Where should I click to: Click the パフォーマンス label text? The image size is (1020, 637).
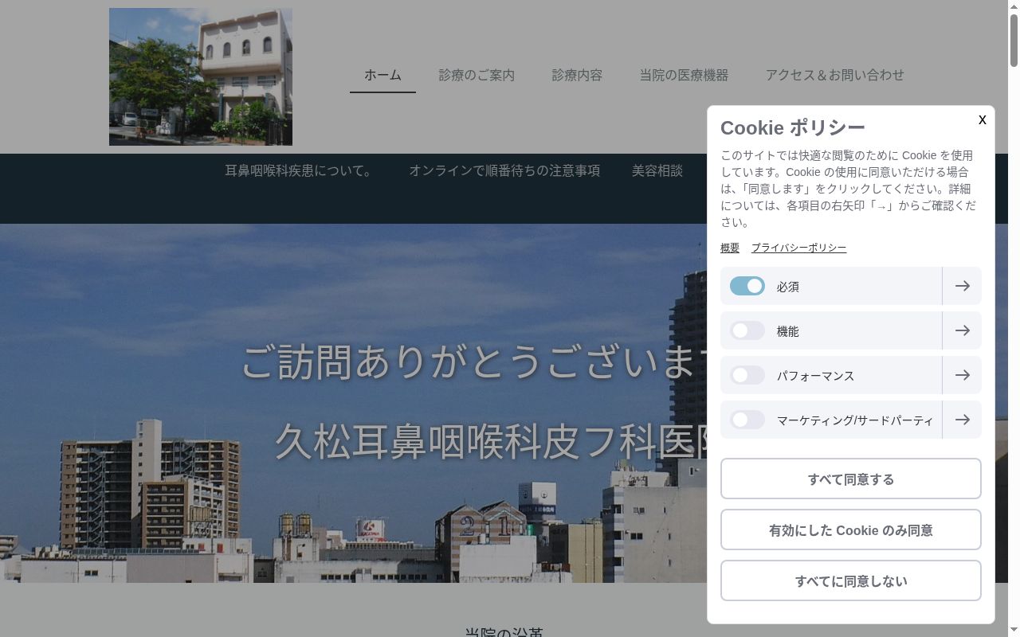(815, 376)
